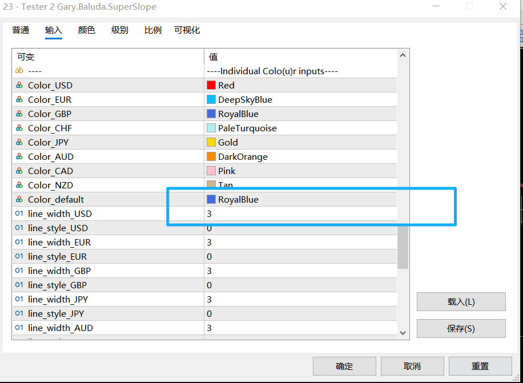Click the Pink swatch for Color_CAD
523x383 pixels.
pyautogui.click(x=211, y=171)
